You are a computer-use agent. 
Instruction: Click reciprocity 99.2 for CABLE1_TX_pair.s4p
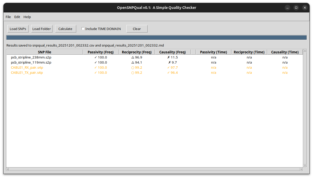click(x=137, y=72)
